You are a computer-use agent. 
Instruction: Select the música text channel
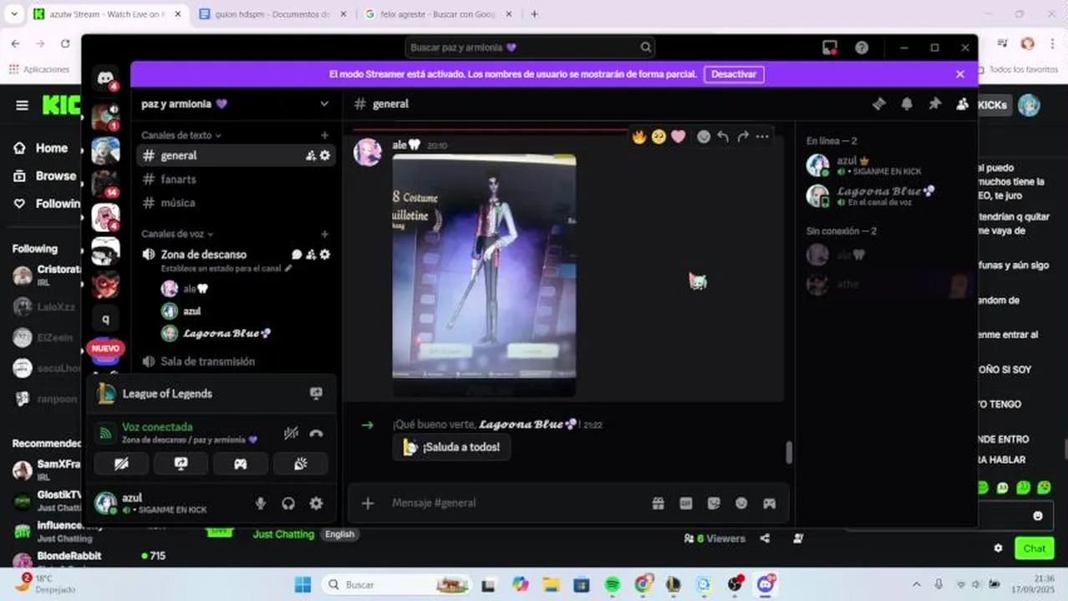pyautogui.click(x=236, y=203)
